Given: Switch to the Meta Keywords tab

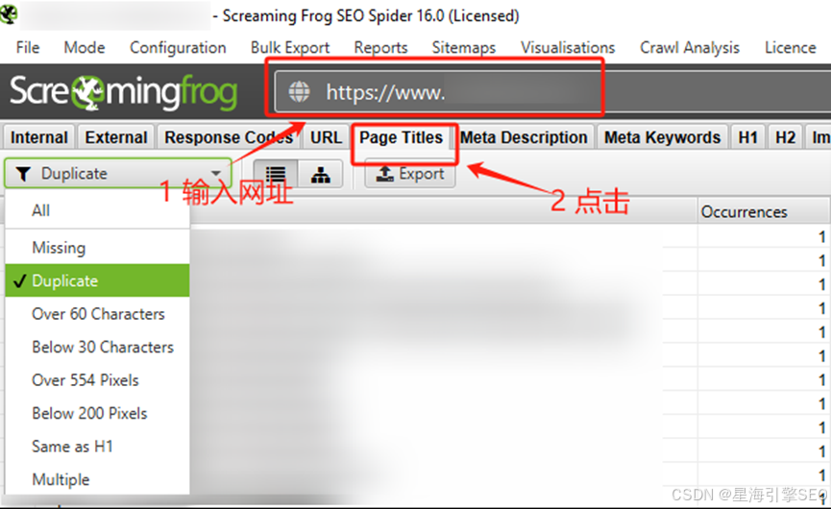Looking at the screenshot, I should [x=663, y=137].
